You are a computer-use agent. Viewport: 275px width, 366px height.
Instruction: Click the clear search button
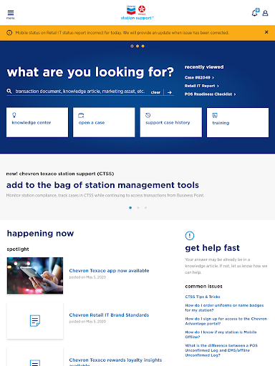(155, 92)
